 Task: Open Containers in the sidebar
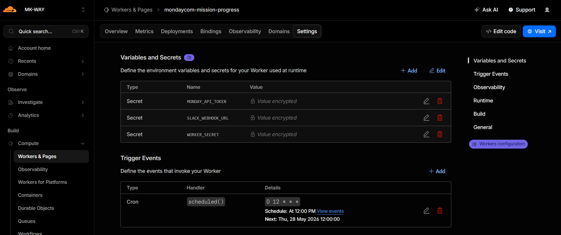click(30, 195)
